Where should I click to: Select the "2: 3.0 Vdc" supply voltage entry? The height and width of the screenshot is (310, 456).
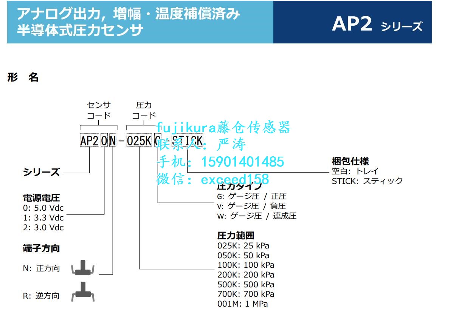[43, 228]
